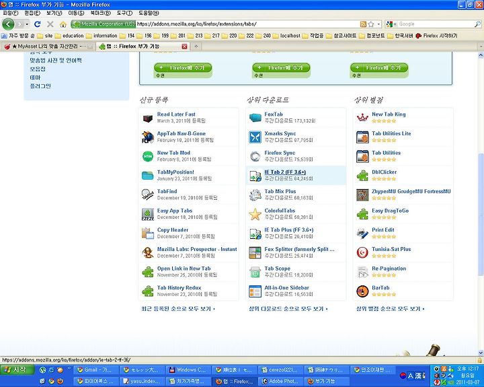Click the middle Firefox에 추가 button

(x=281, y=68)
